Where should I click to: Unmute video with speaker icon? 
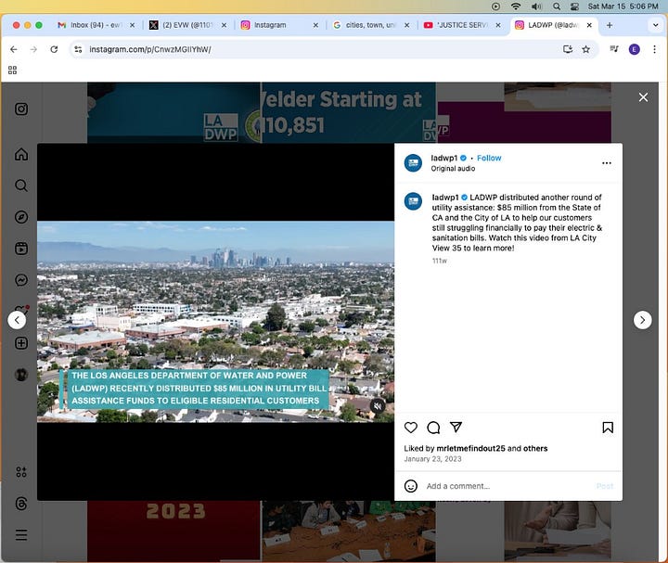[x=378, y=406]
